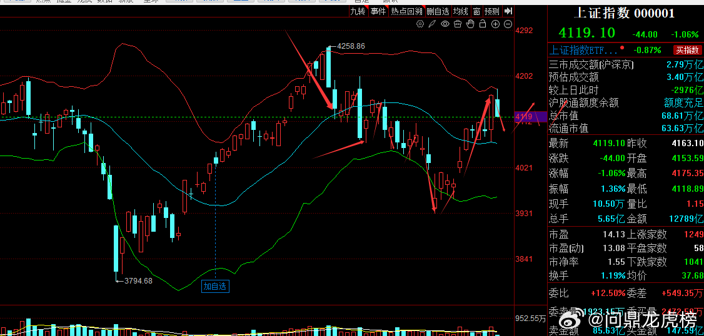Screen dimensions: 704x336
Task: Open chart settings gear icon
Action: click(420, 24)
